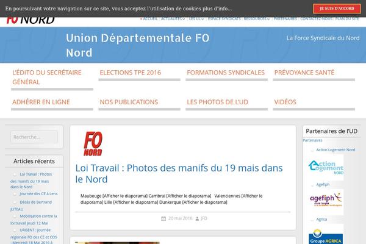Expand the Les UL dropdown menu

196,19
